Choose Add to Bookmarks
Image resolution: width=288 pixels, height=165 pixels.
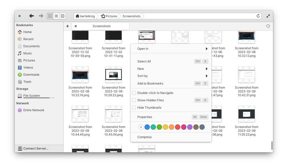pos(171,83)
